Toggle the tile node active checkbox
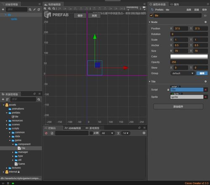 151,16
